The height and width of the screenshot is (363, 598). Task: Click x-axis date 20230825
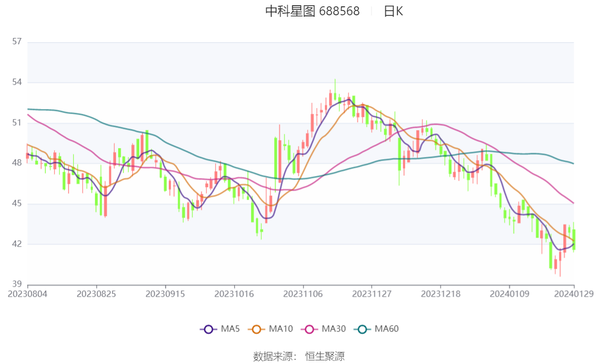(x=97, y=294)
